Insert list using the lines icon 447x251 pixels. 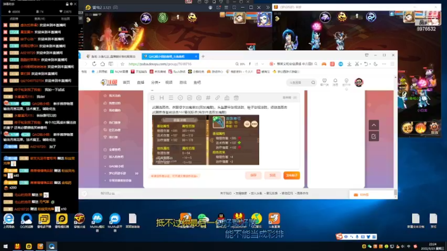click(171, 98)
